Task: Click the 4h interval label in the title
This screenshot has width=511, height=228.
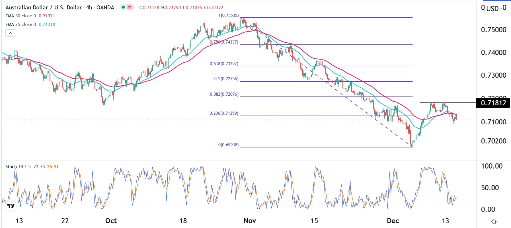Action: [89, 7]
